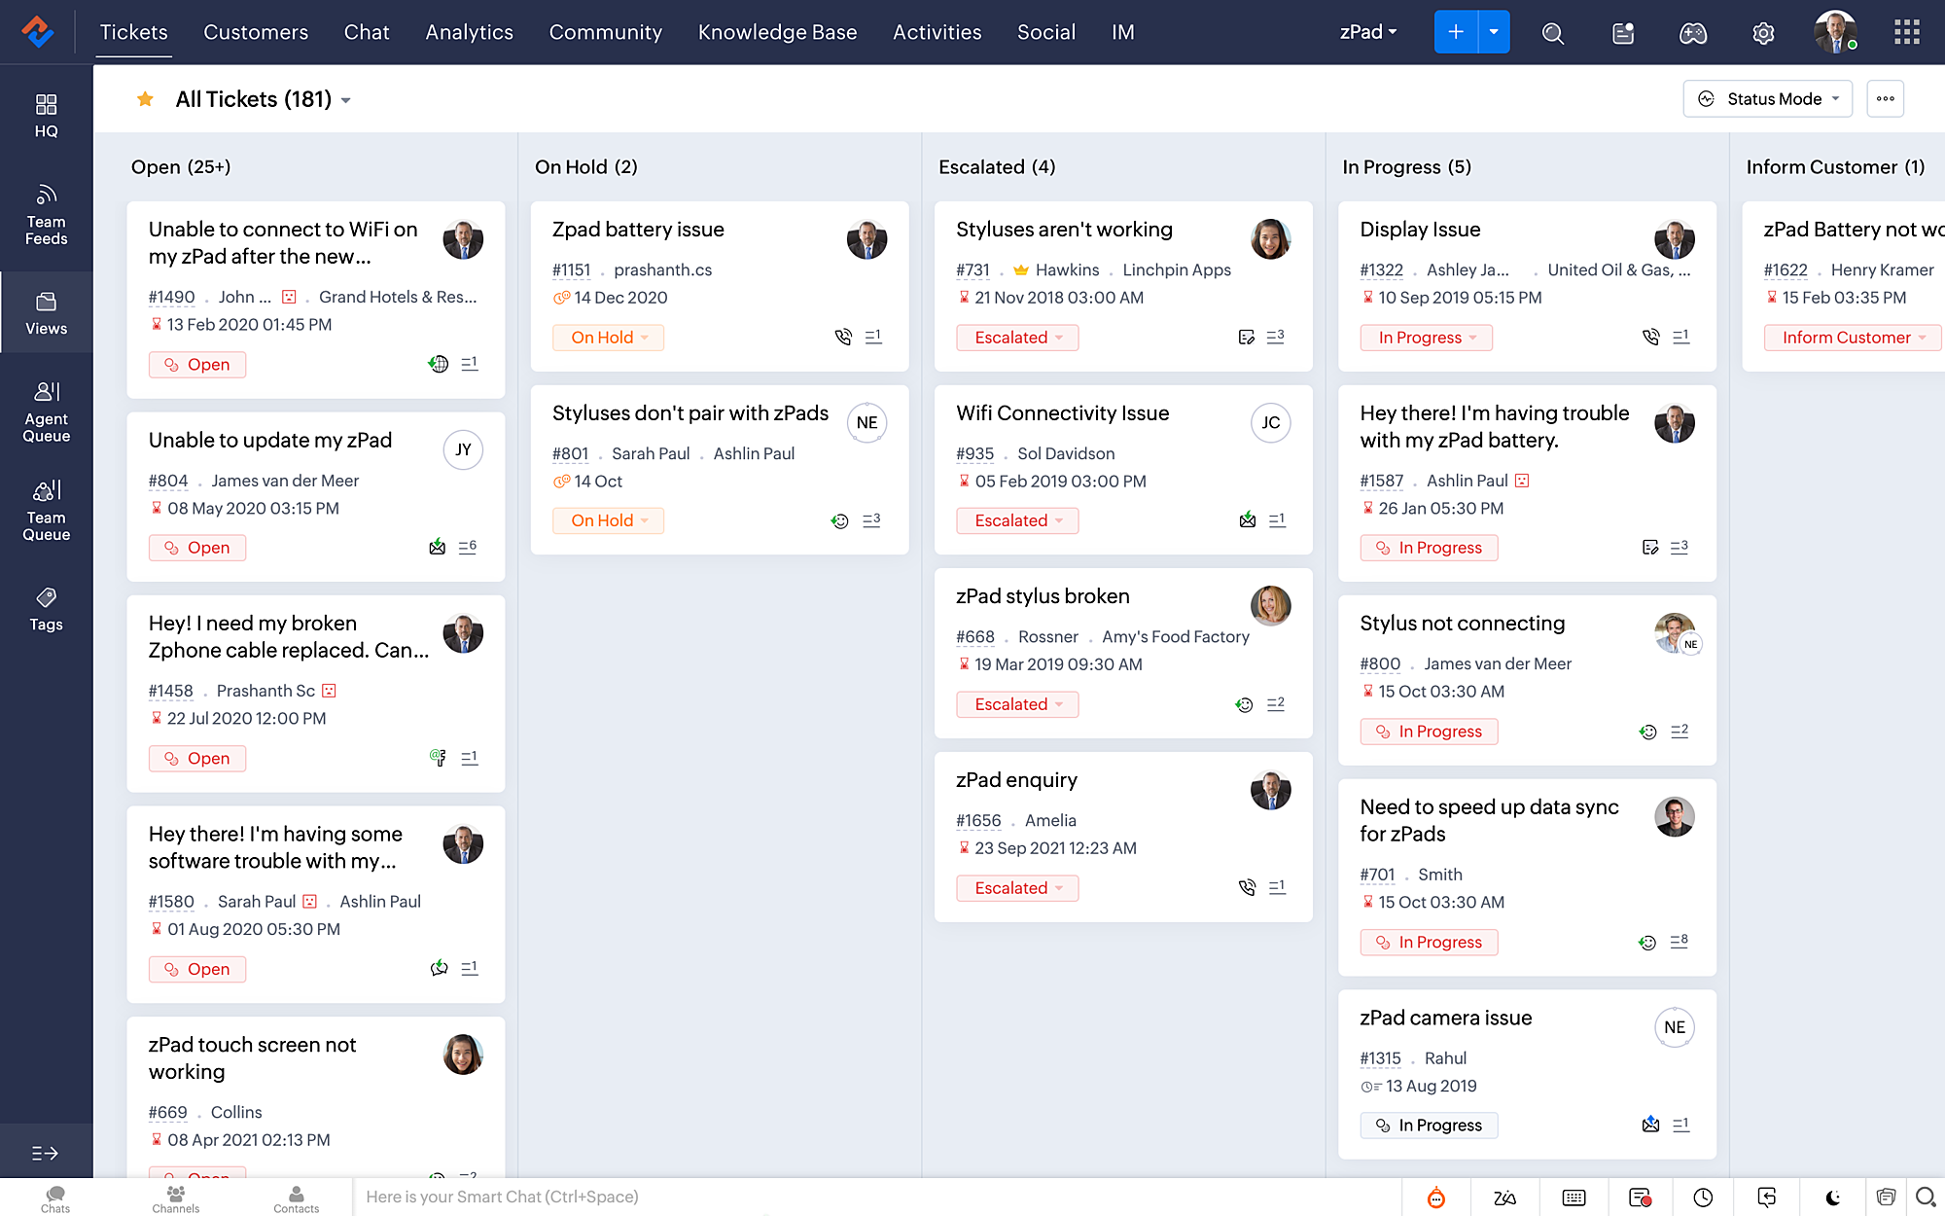Toggle favorite star for All Tickets view
1945x1216 pixels.
[x=145, y=99]
